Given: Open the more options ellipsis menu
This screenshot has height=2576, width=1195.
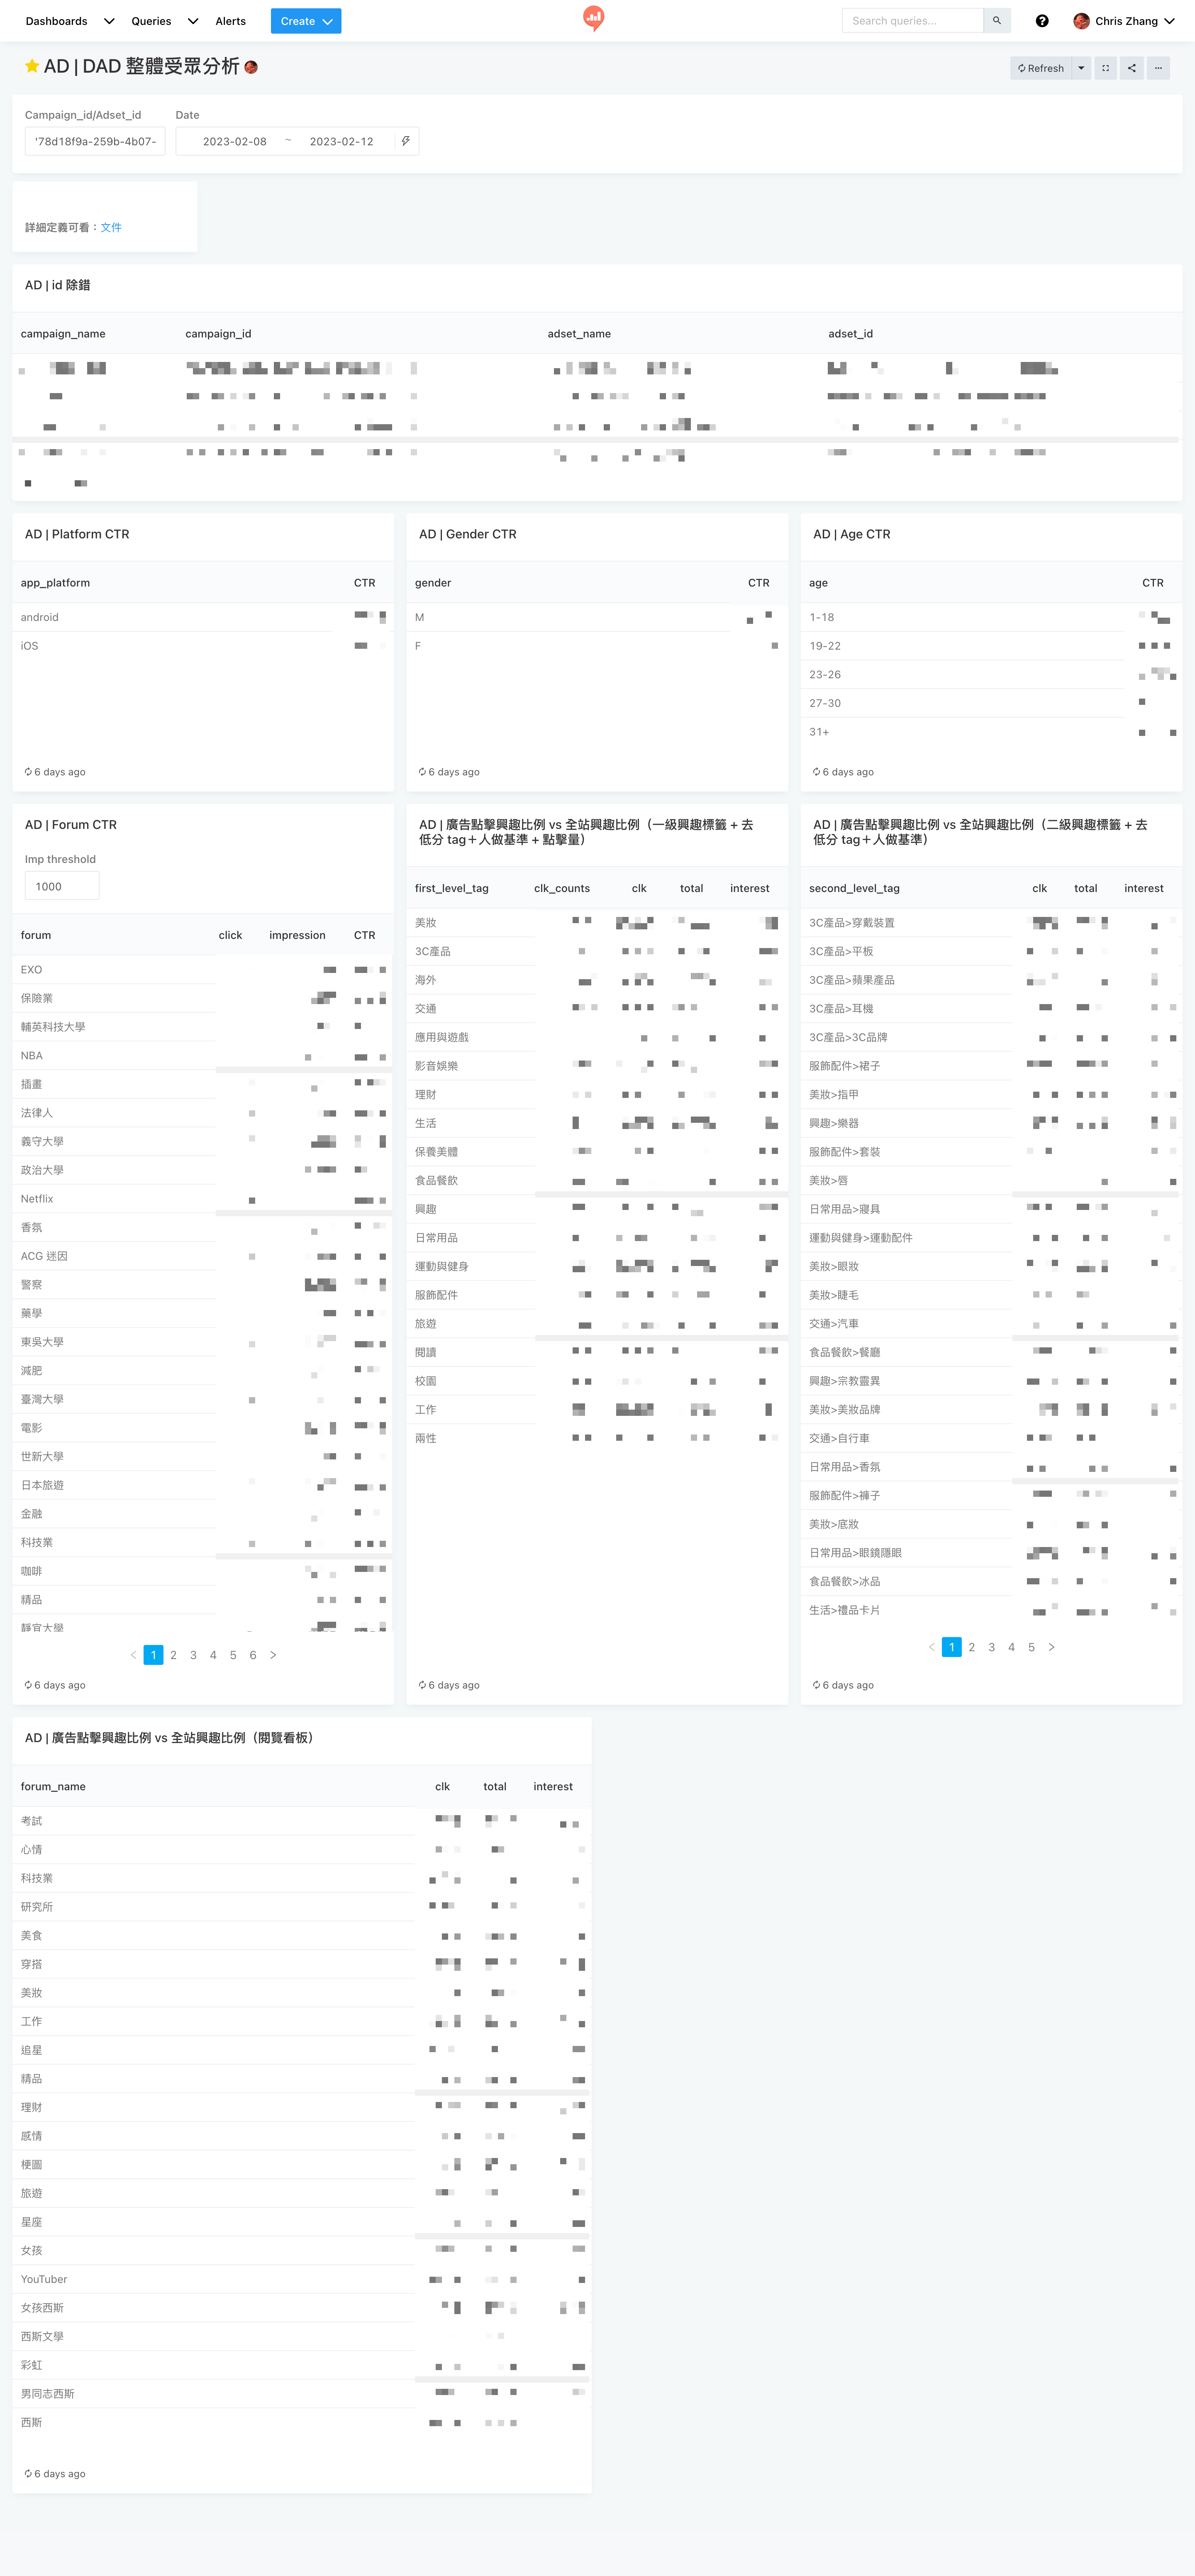Looking at the screenshot, I should pos(1158,68).
